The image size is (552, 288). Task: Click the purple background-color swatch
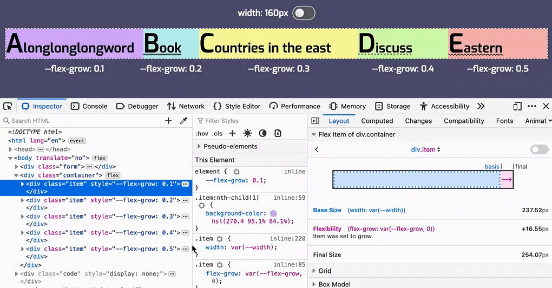click(x=273, y=214)
